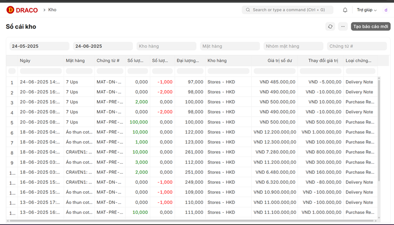Click the date 18-06-2025 03:... in row 9
This screenshot has height=225, width=394.
[x=40, y=162]
